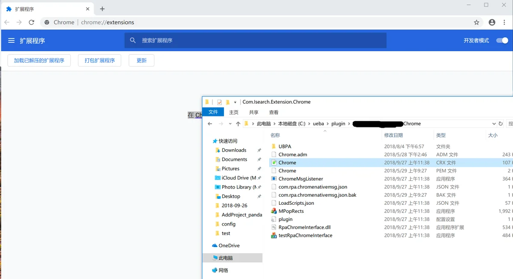Click plugin in the address breadcrumb
This screenshot has height=279, width=513.
click(x=338, y=124)
